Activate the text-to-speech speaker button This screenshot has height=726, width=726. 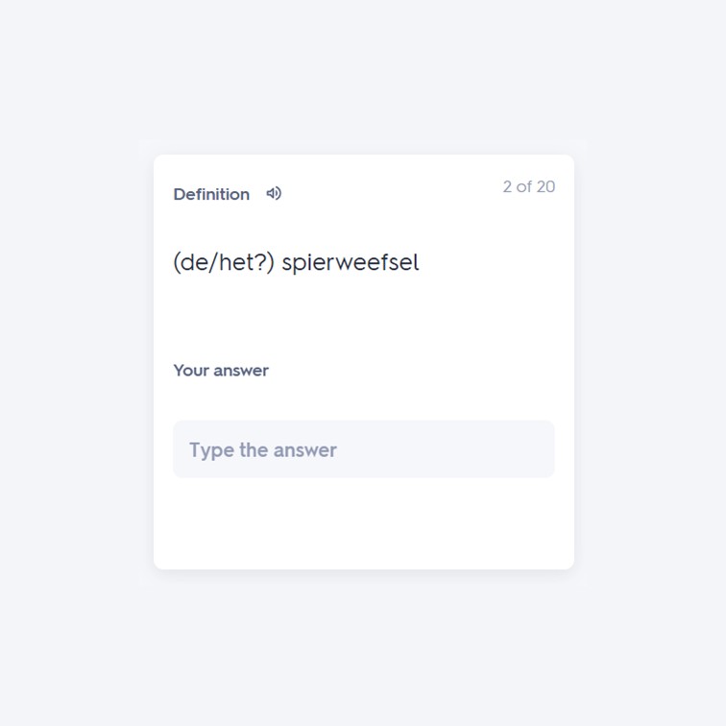tap(274, 194)
